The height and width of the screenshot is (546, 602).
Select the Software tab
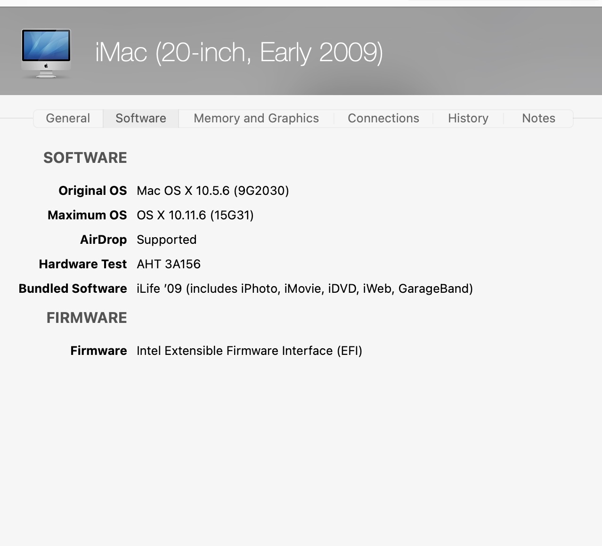(x=141, y=118)
